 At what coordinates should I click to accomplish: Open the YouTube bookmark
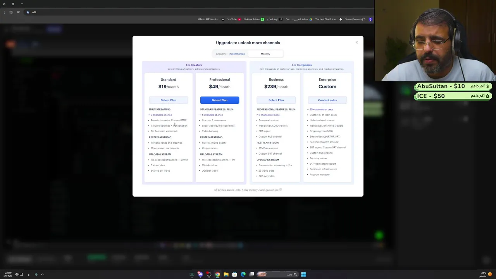tap(234, 19)
